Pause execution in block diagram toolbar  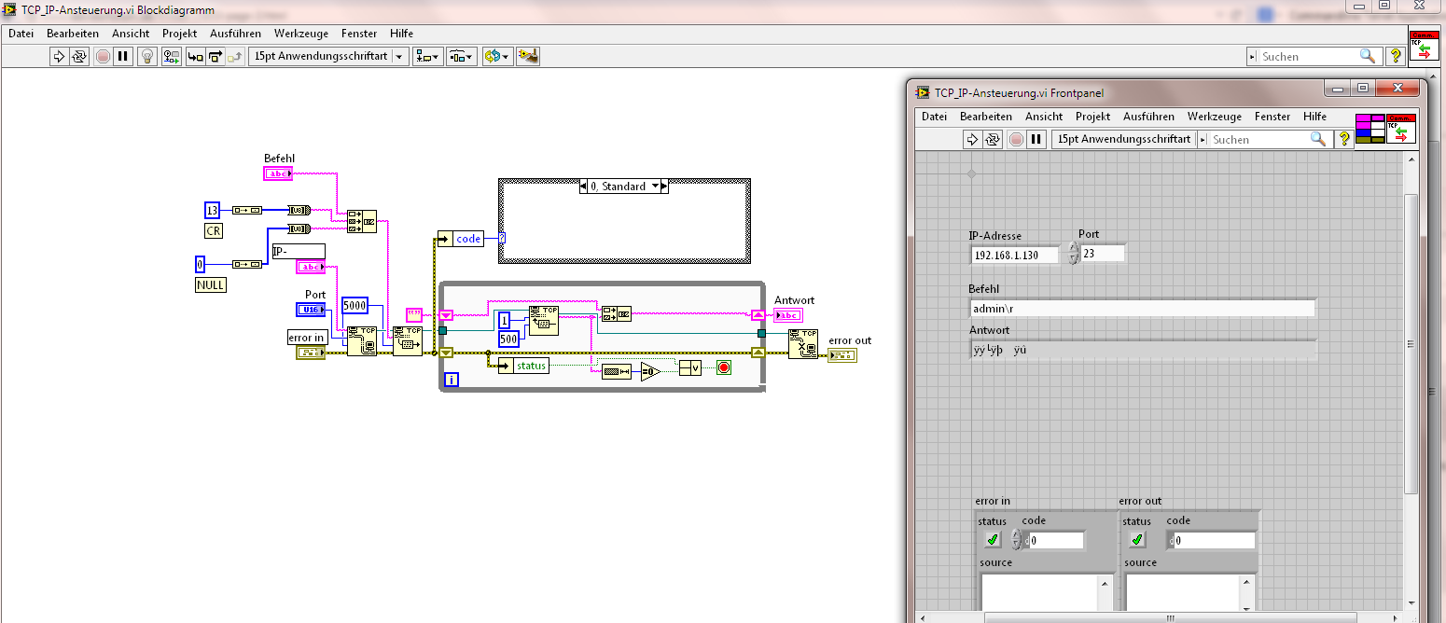(122, 57)
